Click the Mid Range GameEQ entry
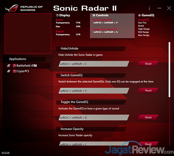The height and width of the screenshot is (156, 174). pos(143,32)
